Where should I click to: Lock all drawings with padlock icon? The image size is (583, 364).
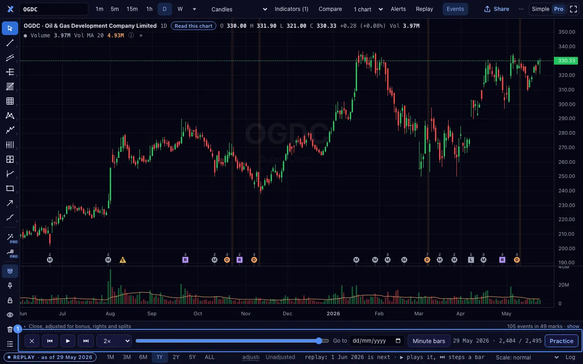pos(10,300)
